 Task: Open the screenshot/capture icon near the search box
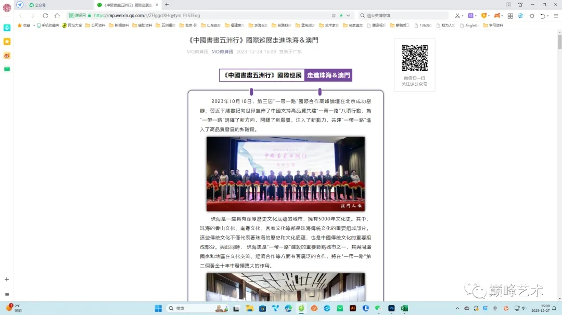(458, 16)
